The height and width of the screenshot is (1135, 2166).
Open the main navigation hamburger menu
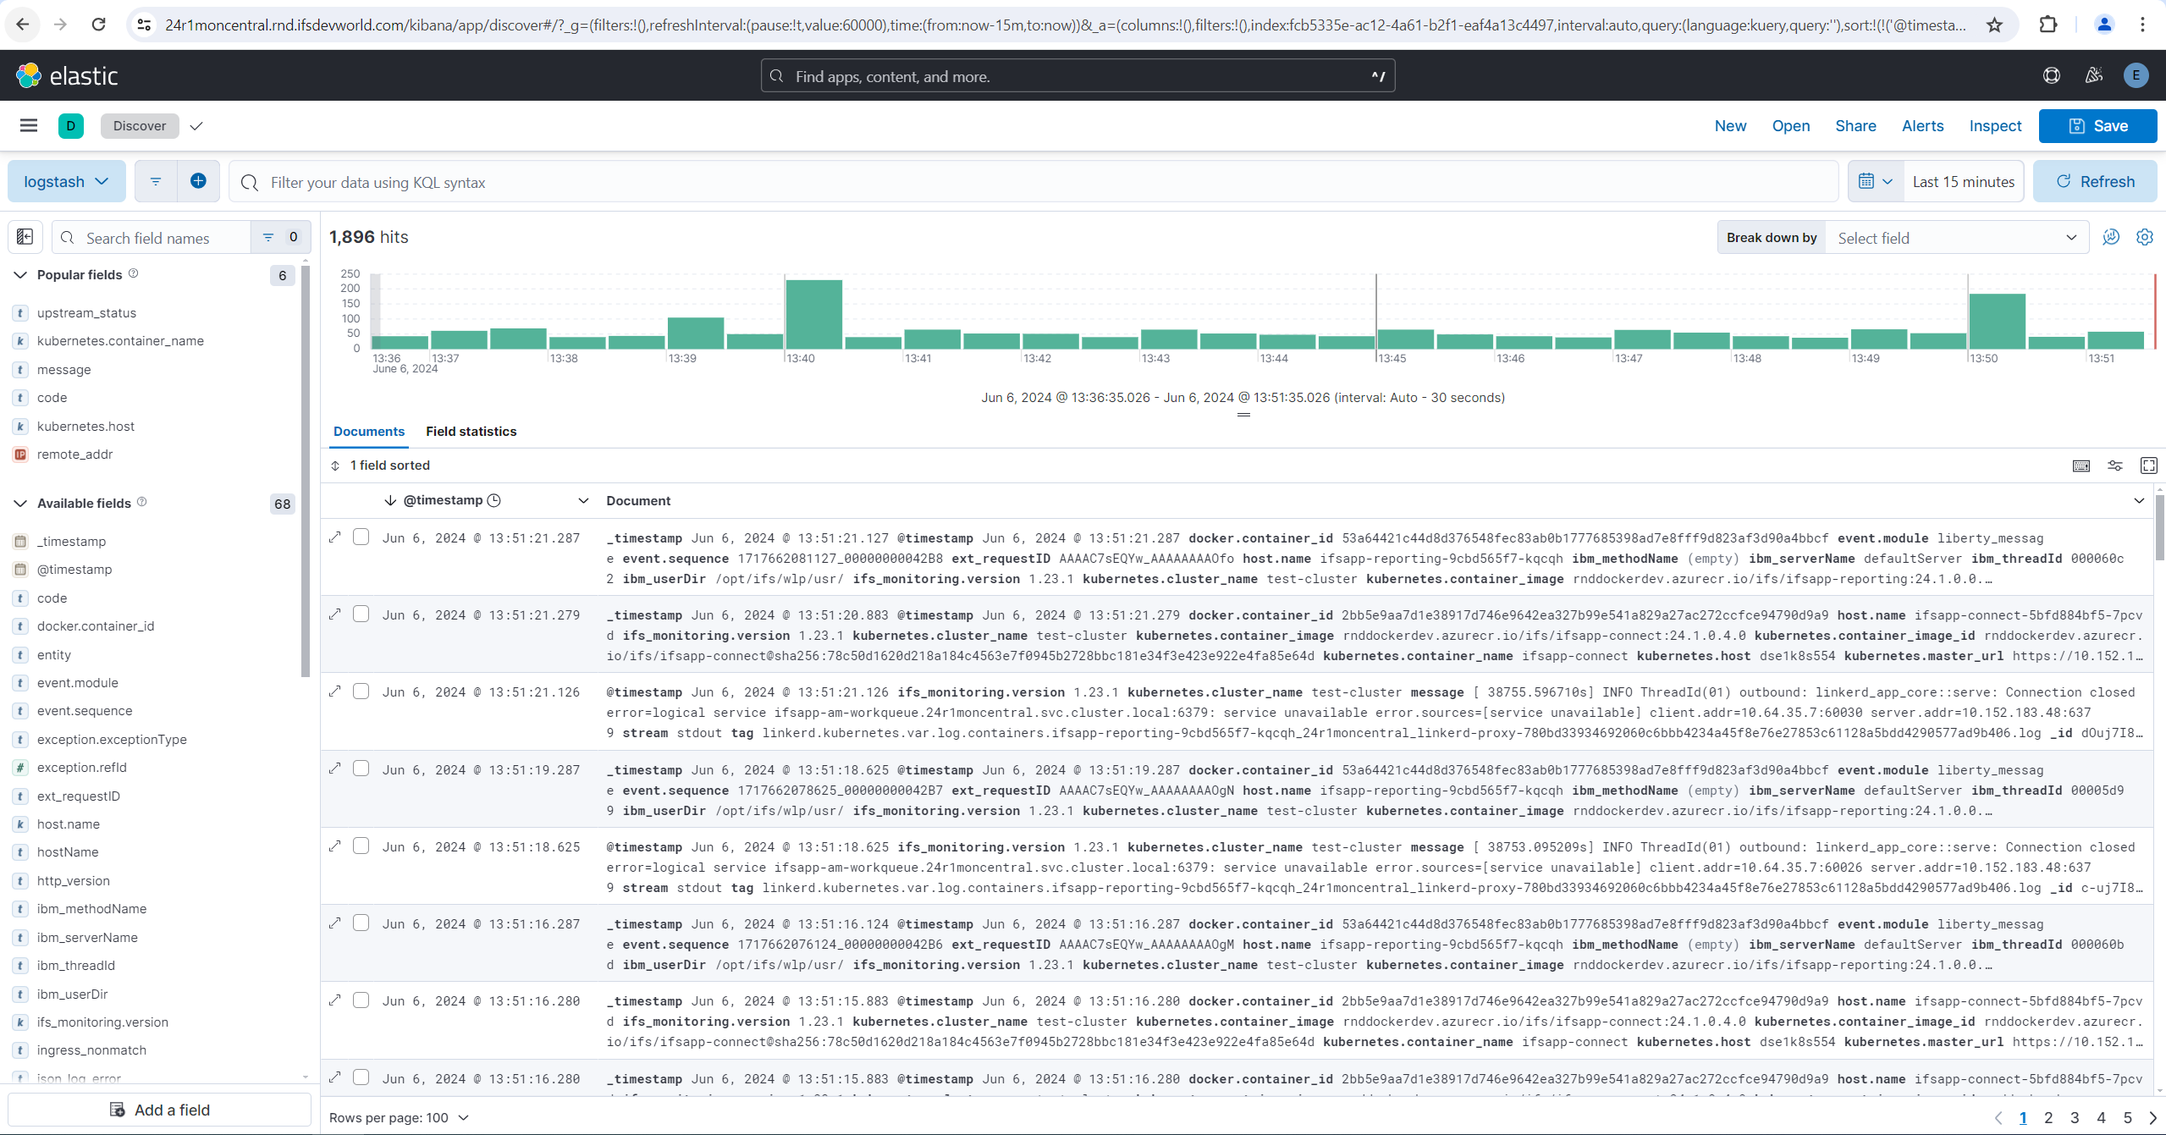(x=28, y=125)
